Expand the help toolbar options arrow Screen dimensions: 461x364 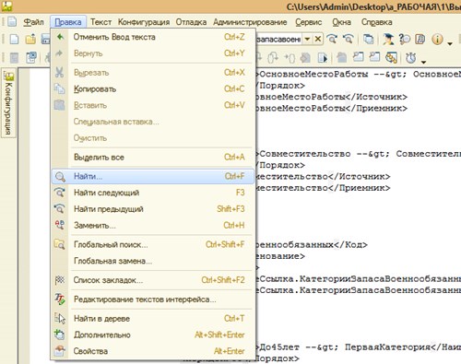coord(450,43)
